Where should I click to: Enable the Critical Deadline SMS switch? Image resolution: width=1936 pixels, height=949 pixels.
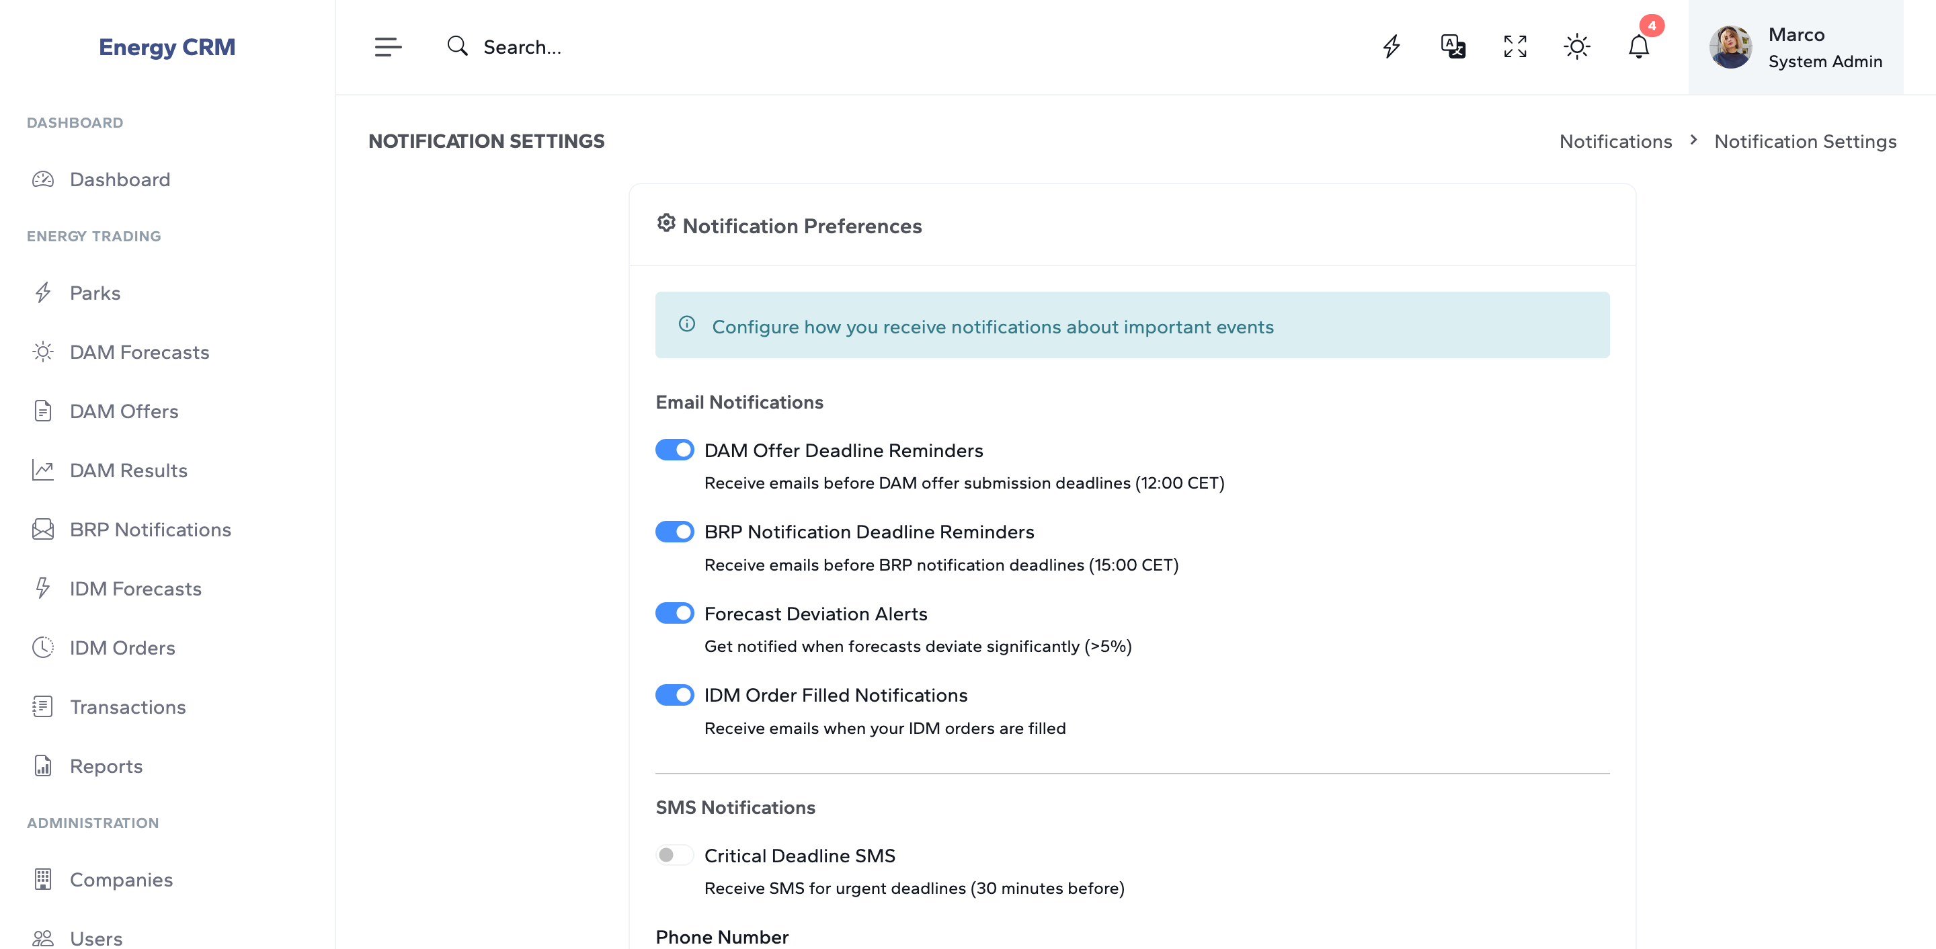pos(674,855)
